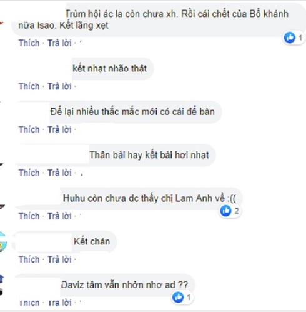Click like reaction icon on 'Lam Anh' comment
The image size is (306, 312).
(226, 211)
